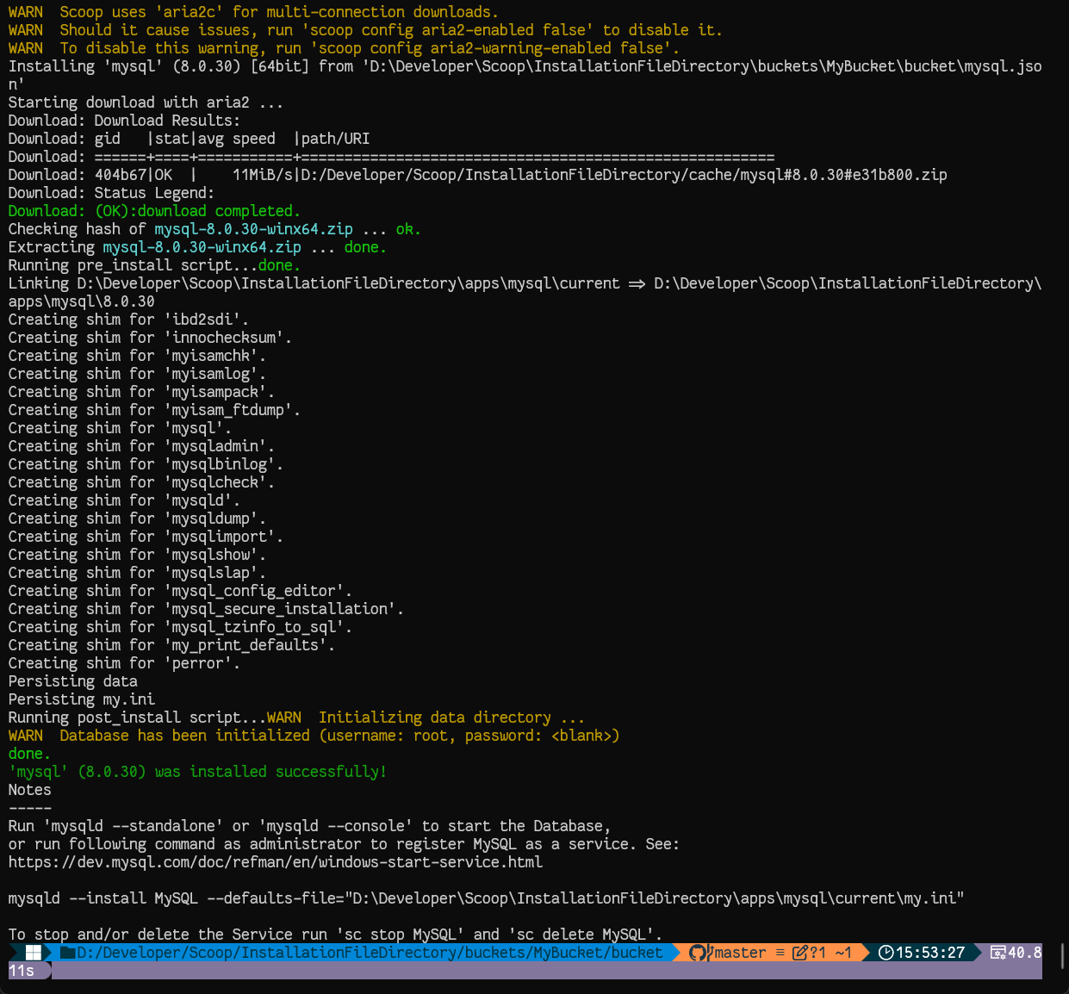The image size is (1069, 994).
Task: Click the 'Creating shim for mysqlbinlog' line
Action: 146,463
